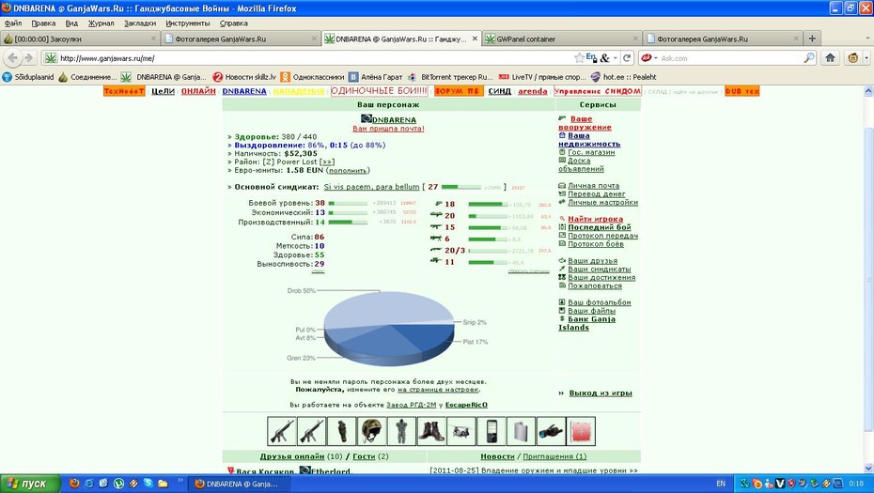Close the DNBARENA GanjaWars browser tab
Image resolution: width=874 pixels, height=493 pixels.
475,39
